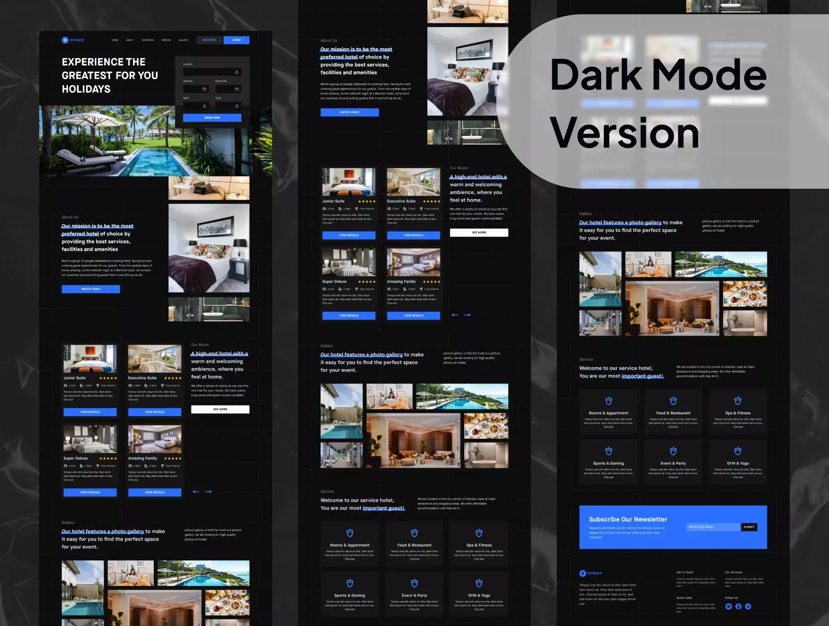
Task: Click the Dormir logo in the right page footer
Action: 590,573
